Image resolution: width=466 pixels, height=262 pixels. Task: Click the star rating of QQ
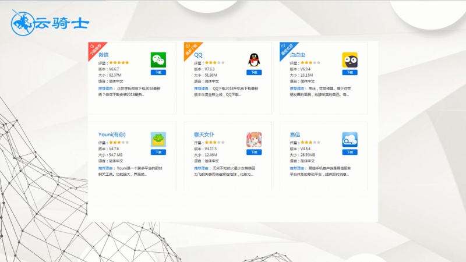(x=214, y=63)
